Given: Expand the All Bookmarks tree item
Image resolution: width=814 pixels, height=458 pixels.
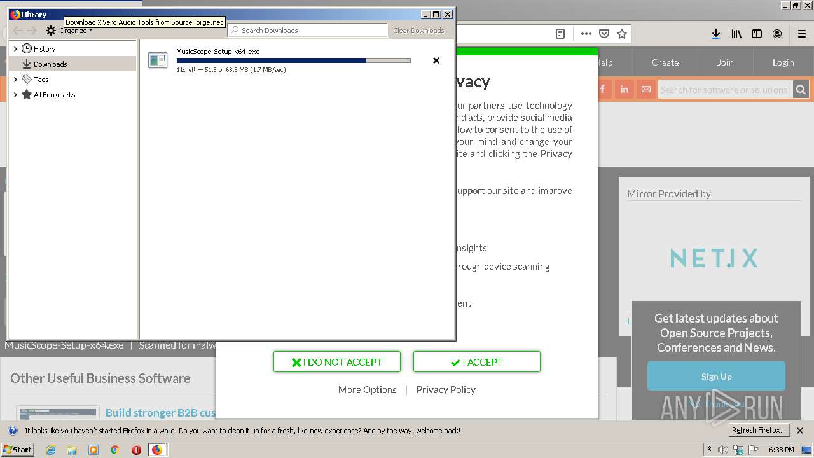Looking at the screenshot, I should pos(15,95).
